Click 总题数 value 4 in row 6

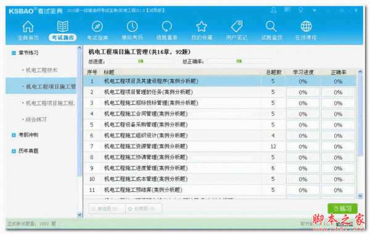(x=273, y=136)
